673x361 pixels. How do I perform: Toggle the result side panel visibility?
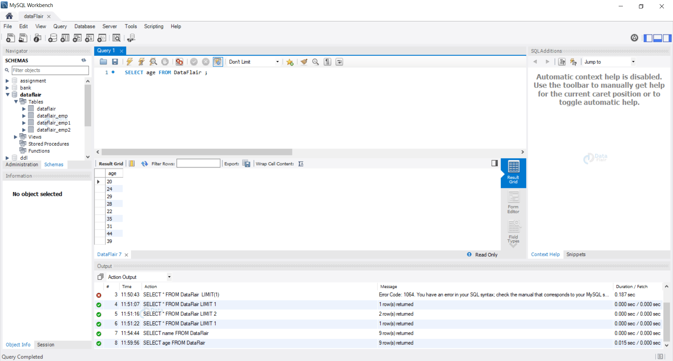tap(495, 163)
